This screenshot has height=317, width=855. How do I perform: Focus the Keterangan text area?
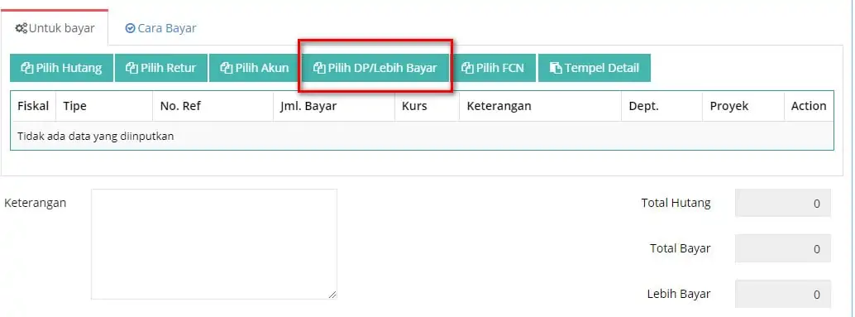tap(213, 244)
